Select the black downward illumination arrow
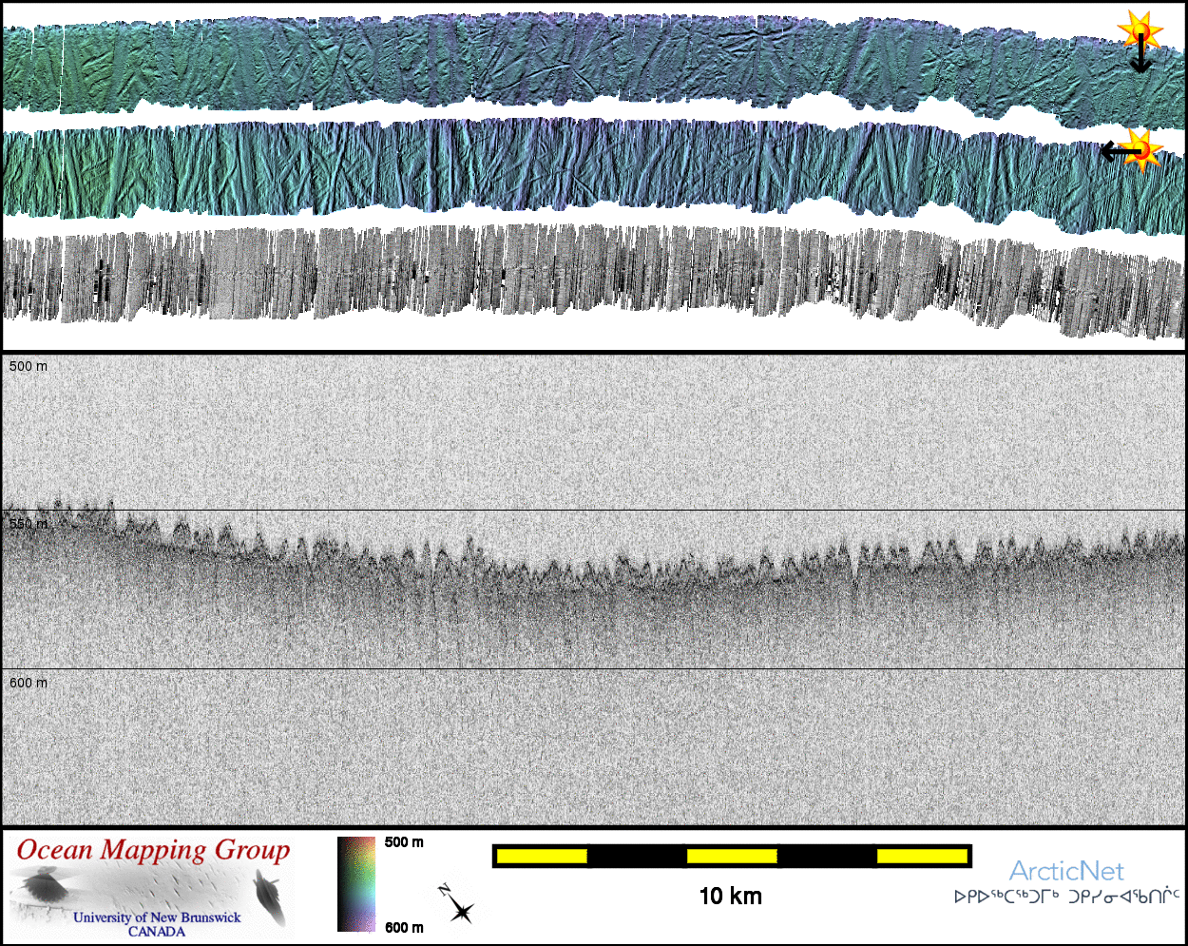 click(x=1140, y=57)
